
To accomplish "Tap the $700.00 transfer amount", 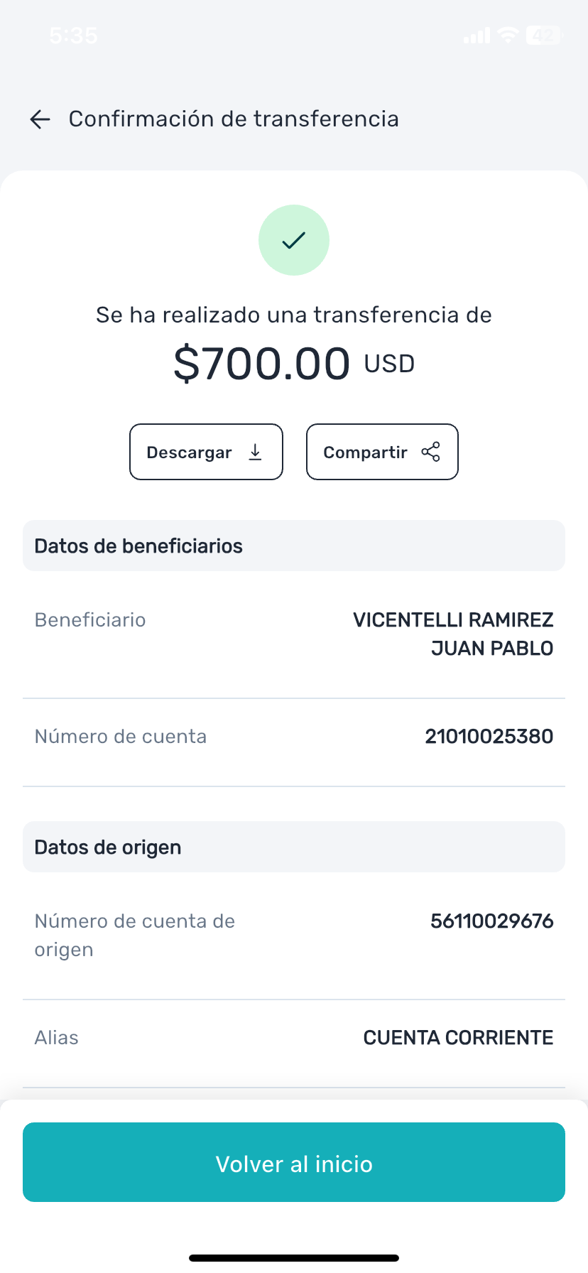I will (x=262, y=364).
